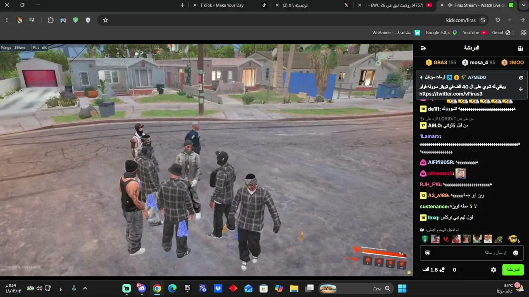Close the TikTok tab
529x297 pixels.
click(x=195, y=5)
